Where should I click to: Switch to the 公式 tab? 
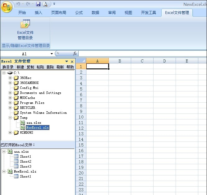[79, 13]
